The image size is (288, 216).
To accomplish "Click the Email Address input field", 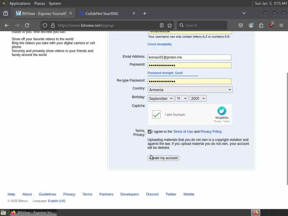I will pyautogui.click(x=189, y=57).
